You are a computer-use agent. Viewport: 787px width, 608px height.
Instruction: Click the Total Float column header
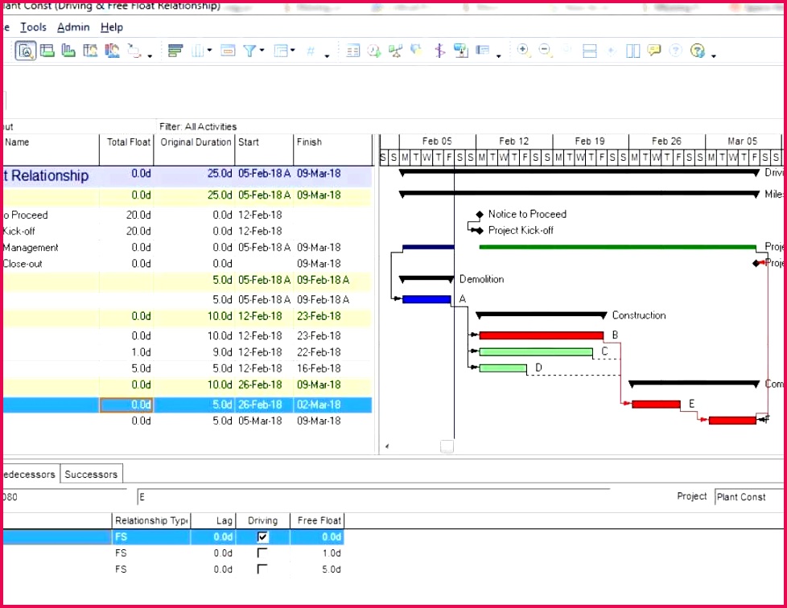[x=128, y=142]
